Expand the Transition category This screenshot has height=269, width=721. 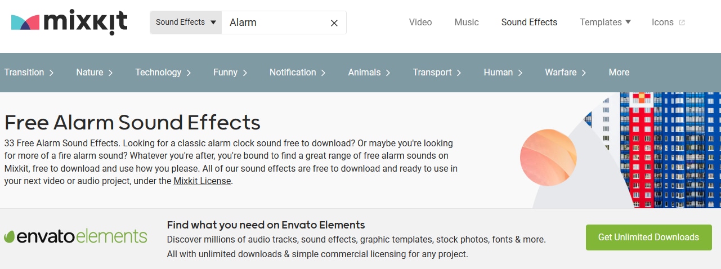(29, 73)
